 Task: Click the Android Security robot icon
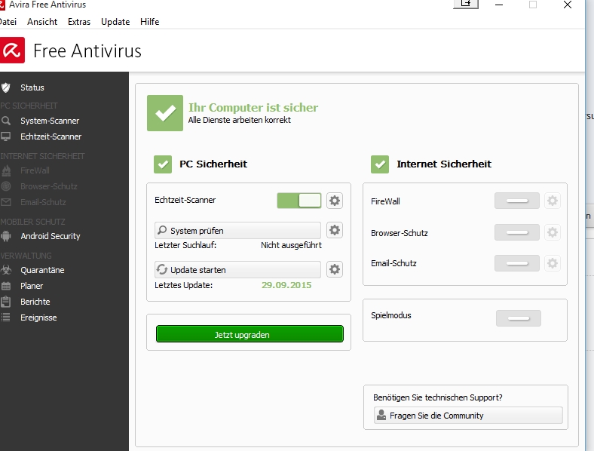point(6,236)
